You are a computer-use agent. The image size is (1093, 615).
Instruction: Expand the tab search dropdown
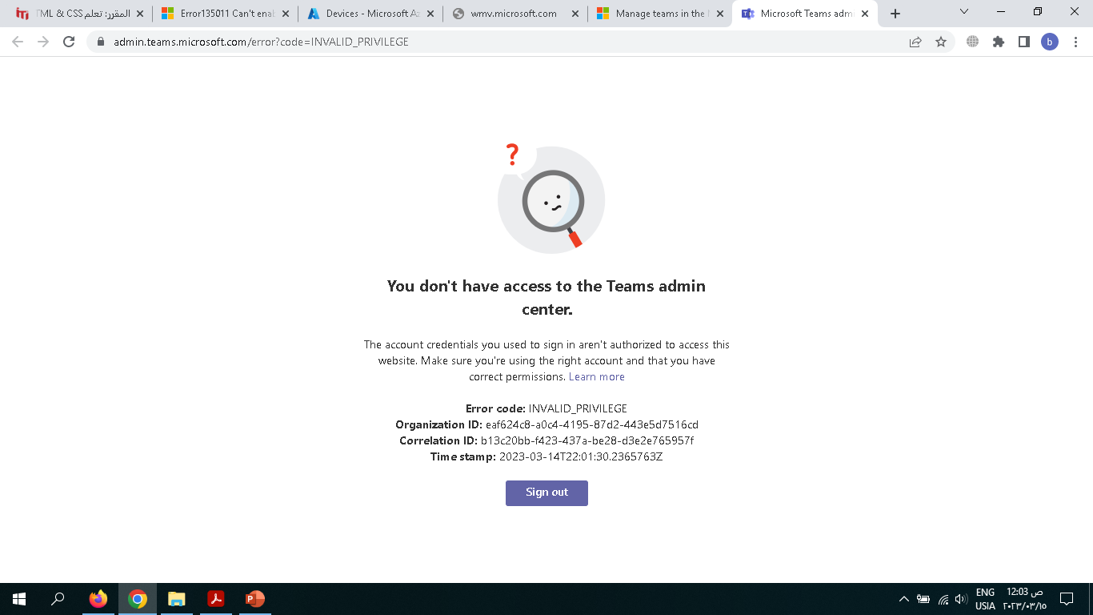[x=963, y=11]
